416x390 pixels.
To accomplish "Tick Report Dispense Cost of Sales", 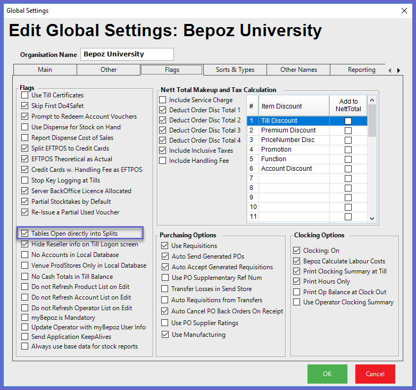I will 24,137.
